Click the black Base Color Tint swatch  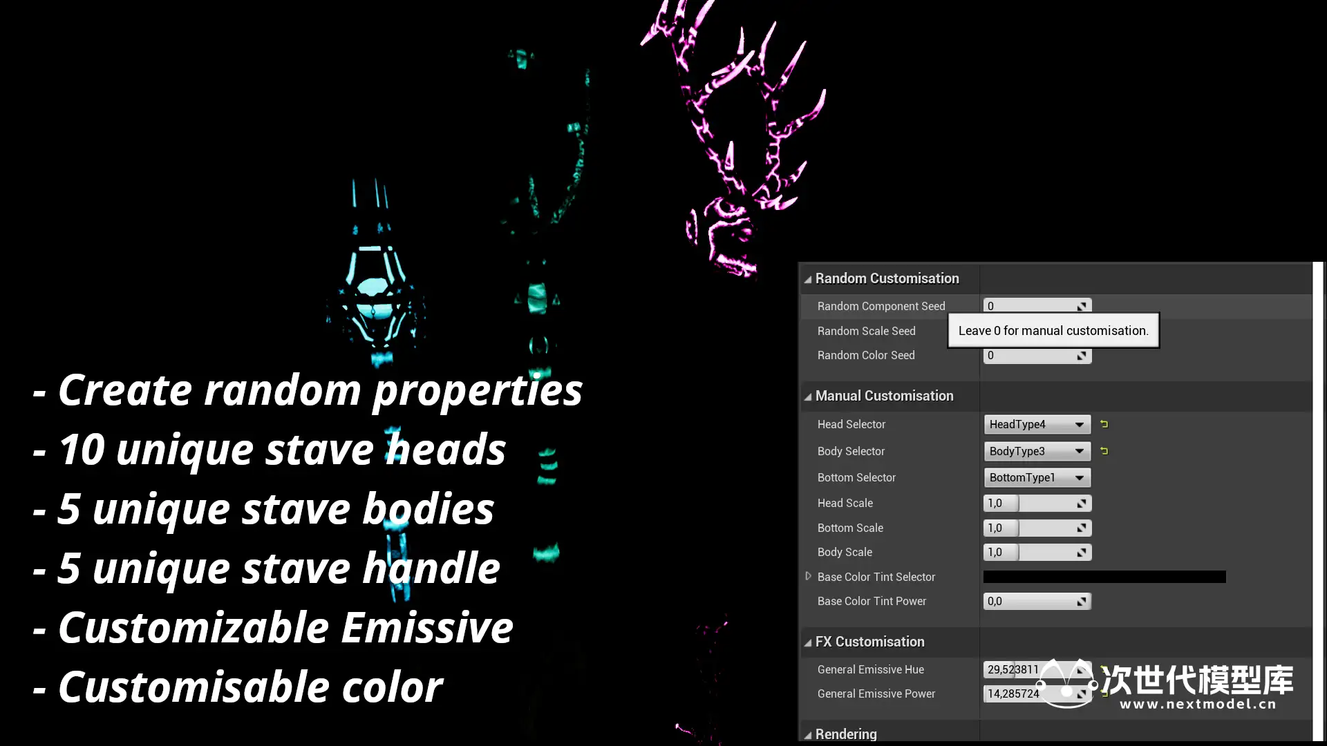(1104, 577)
